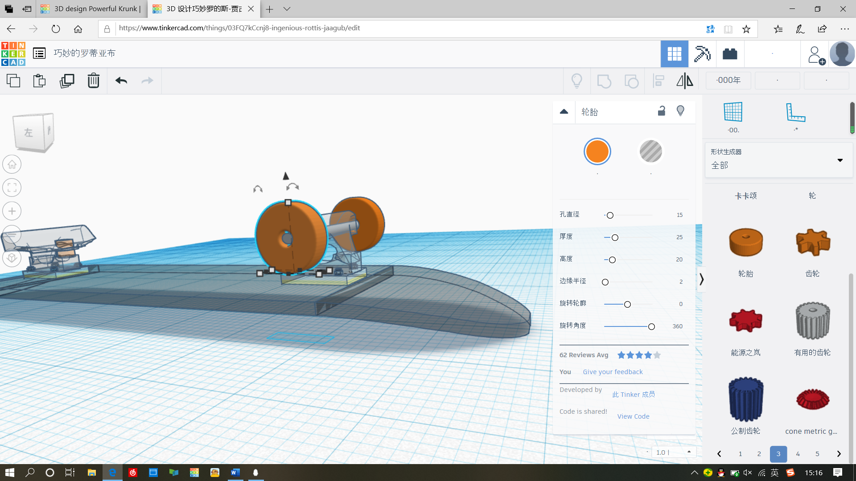Click the View Code link

tap(633, 416)
